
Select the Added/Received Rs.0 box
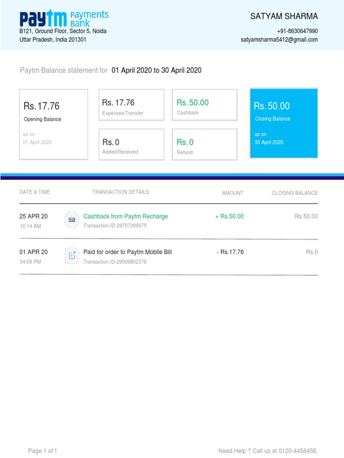[x=131, y=144]
